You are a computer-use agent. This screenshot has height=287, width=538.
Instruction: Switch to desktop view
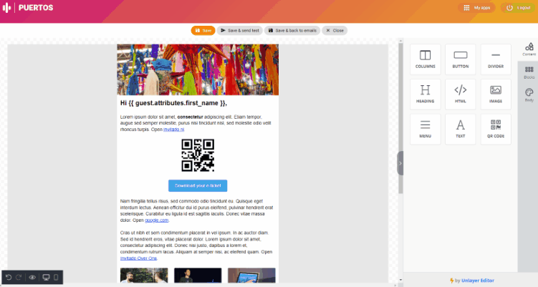point(46,277)
